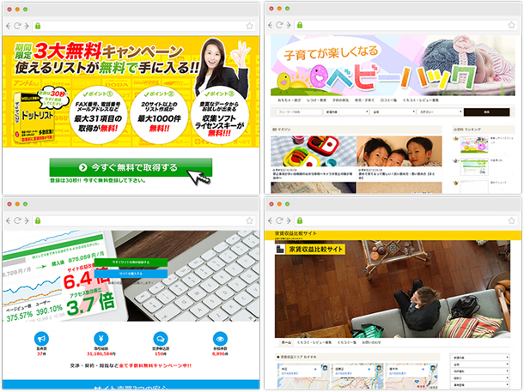Click the address bar in ドットリスト window

[143, 26]
